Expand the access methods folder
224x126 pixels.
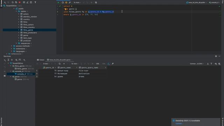click(12, 46)
